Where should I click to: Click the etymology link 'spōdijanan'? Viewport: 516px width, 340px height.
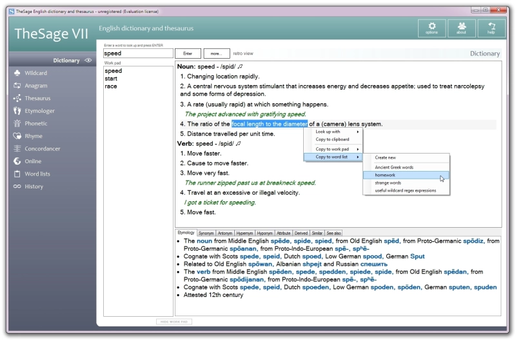(x=247, y=279)
